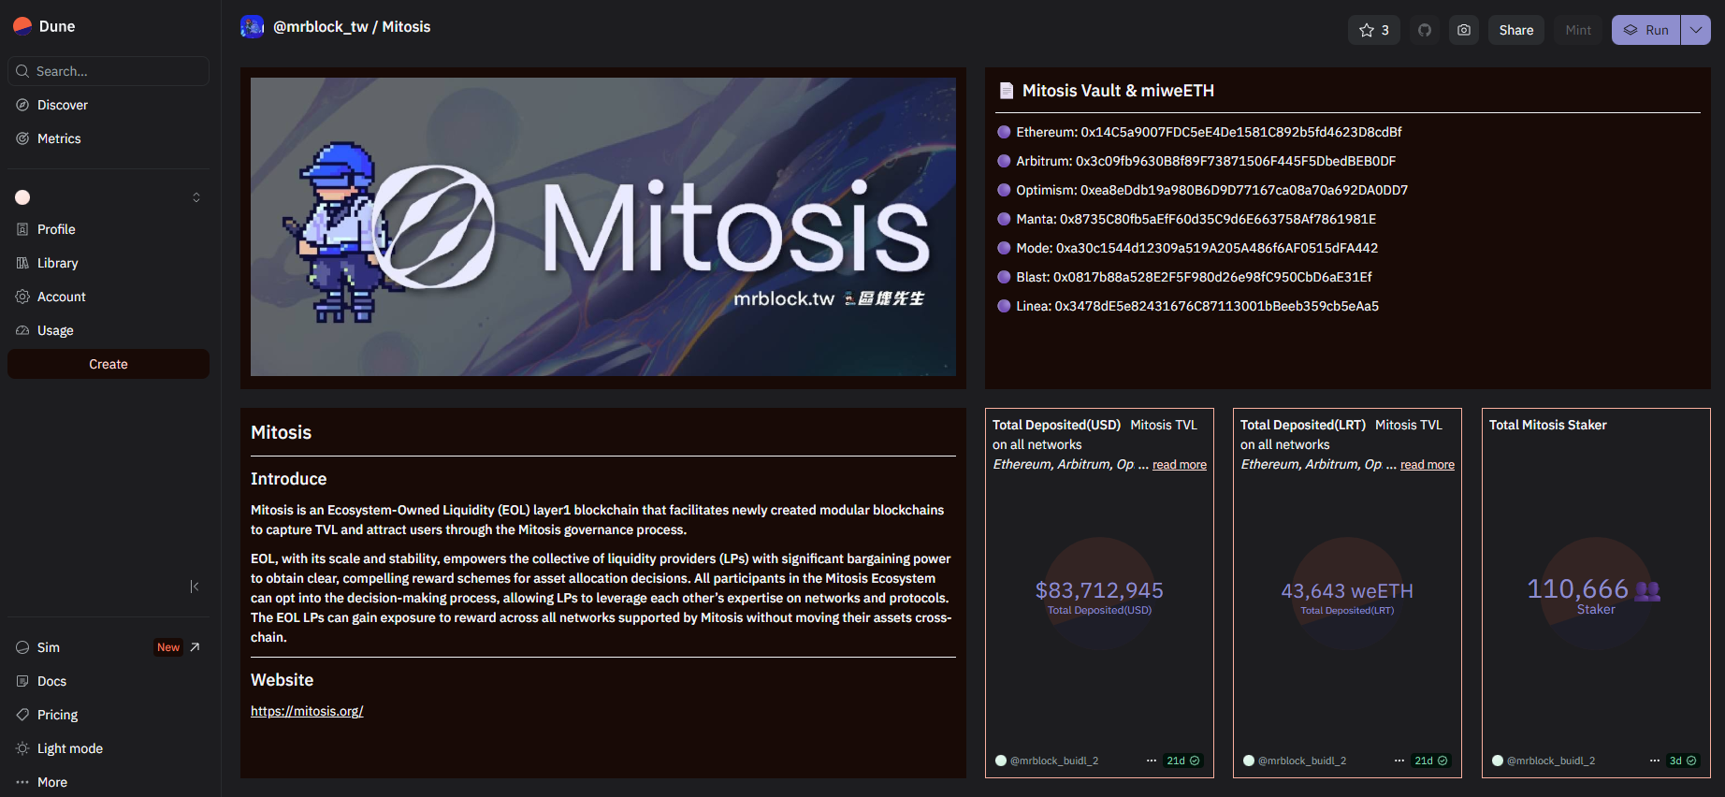Image resolution: width=1725 pixels, height=797 pixels.
Task: Open the https://mitosis.org/ website link
Action: (x=307, y=711)
